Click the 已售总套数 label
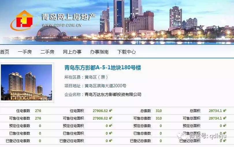 point(142,133)
